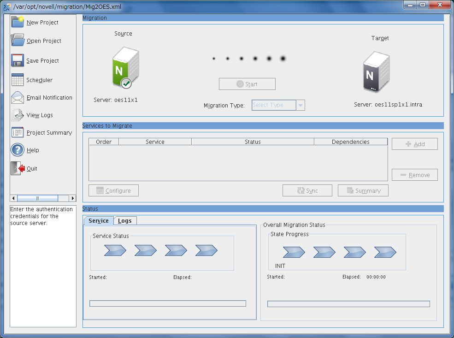454x338 pixels.
Task: Click the Project Summary list icon
Action: pyautogui.click(x=18, y=132)
